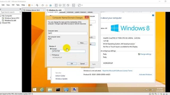
Task: Click the stretch guest display icon
Action: point(79,5)
